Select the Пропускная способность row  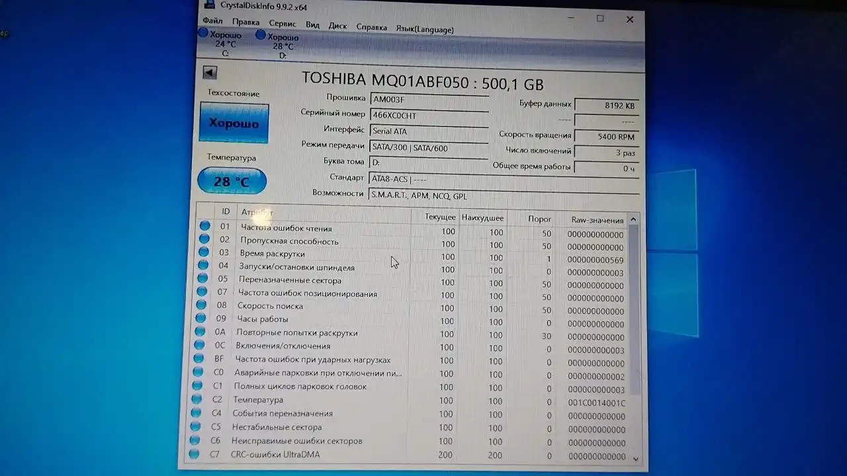[x=412, y=243]
